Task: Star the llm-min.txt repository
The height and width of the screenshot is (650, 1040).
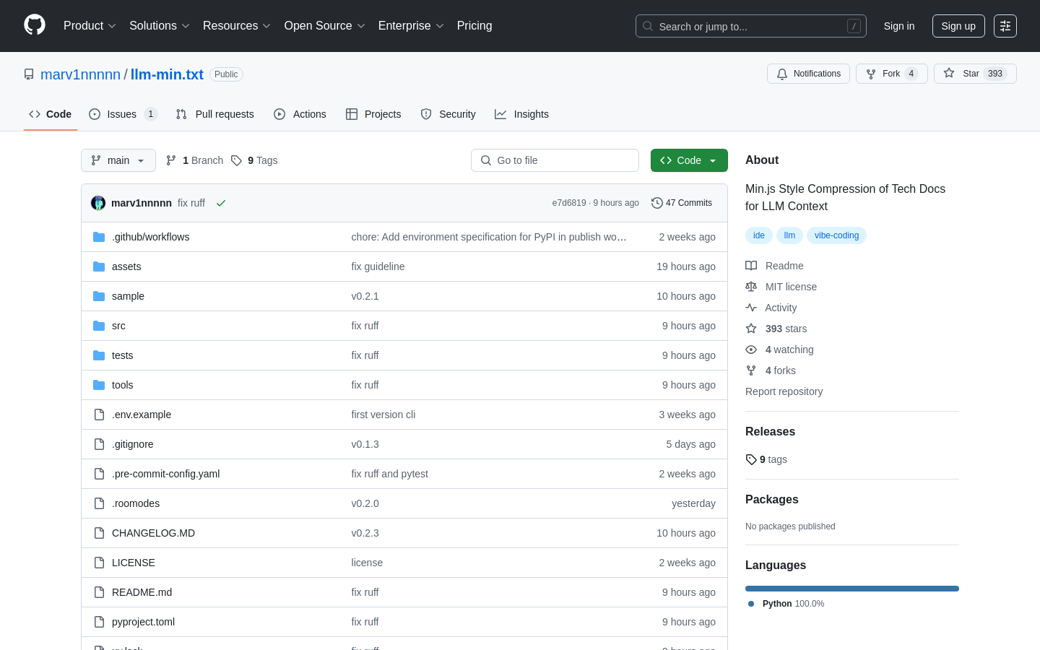Action: tap(975, 74)
